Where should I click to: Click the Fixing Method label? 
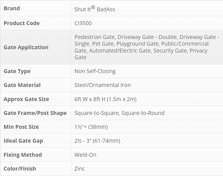23,155
